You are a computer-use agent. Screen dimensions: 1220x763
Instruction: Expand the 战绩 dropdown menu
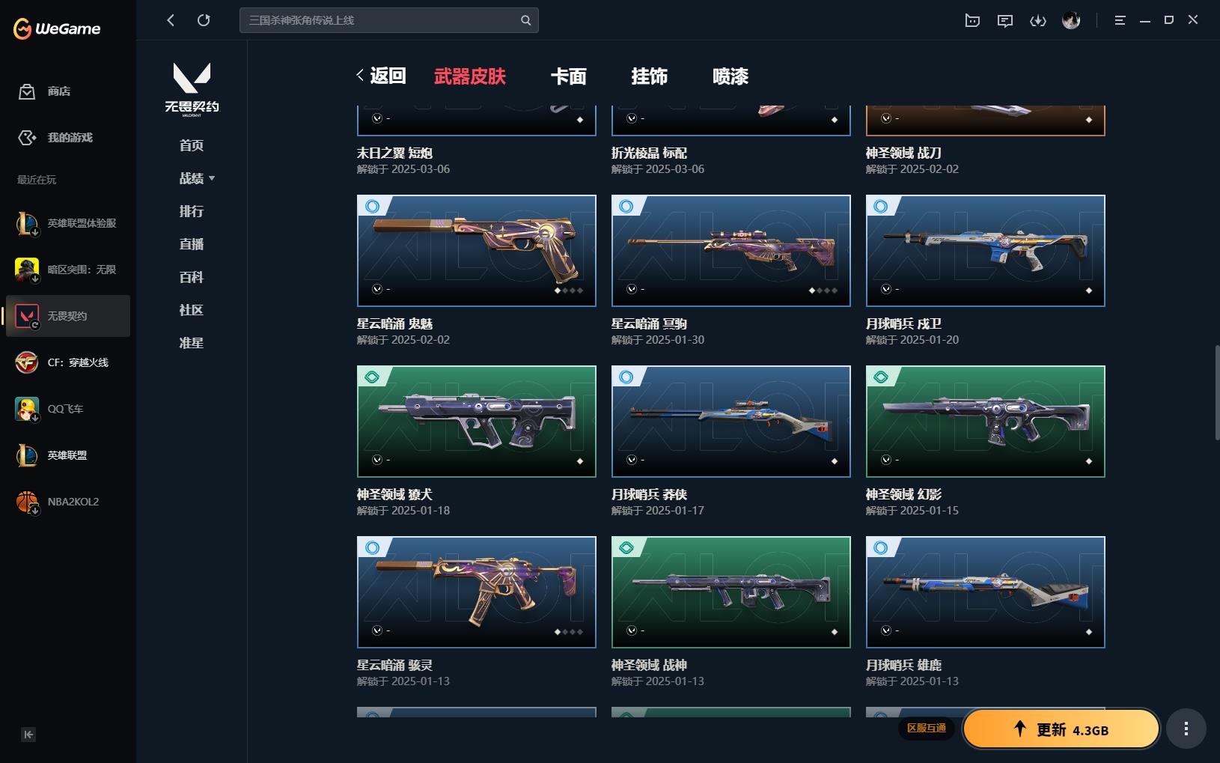click(x=197, y=178)
